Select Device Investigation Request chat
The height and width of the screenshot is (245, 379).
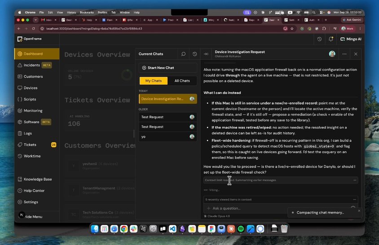tap(168, 99)
